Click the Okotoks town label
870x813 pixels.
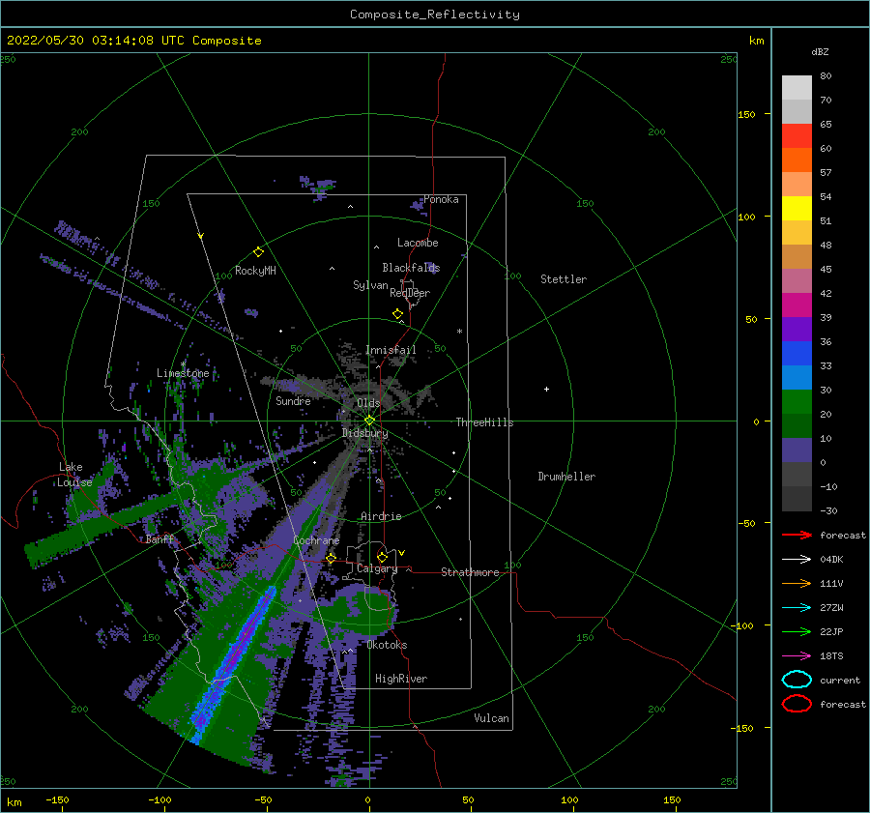(x=387, y=645)
